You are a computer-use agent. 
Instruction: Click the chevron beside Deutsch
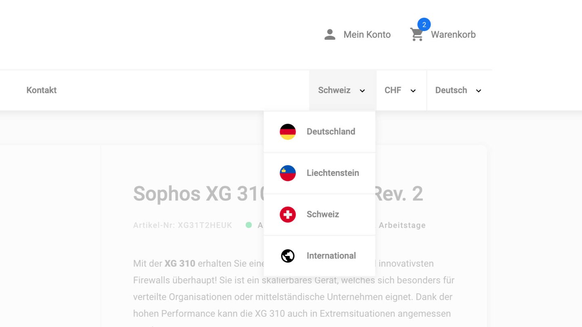[479, 91]
